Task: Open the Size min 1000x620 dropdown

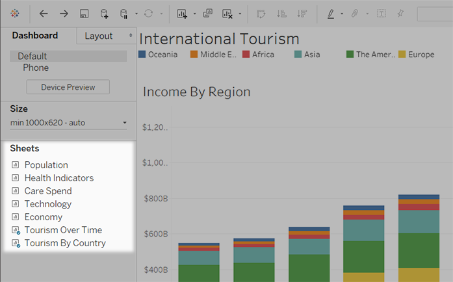Action: [x=68, y=123]
